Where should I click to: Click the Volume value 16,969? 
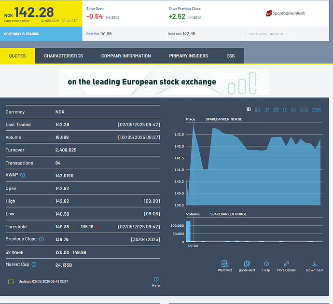62,138
